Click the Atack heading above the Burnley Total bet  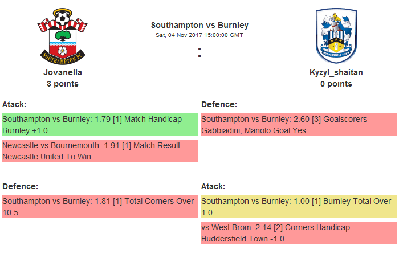click(x=213, y=186)
